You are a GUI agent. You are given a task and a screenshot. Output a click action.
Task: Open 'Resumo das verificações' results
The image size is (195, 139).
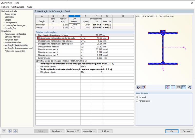[15, 34]
